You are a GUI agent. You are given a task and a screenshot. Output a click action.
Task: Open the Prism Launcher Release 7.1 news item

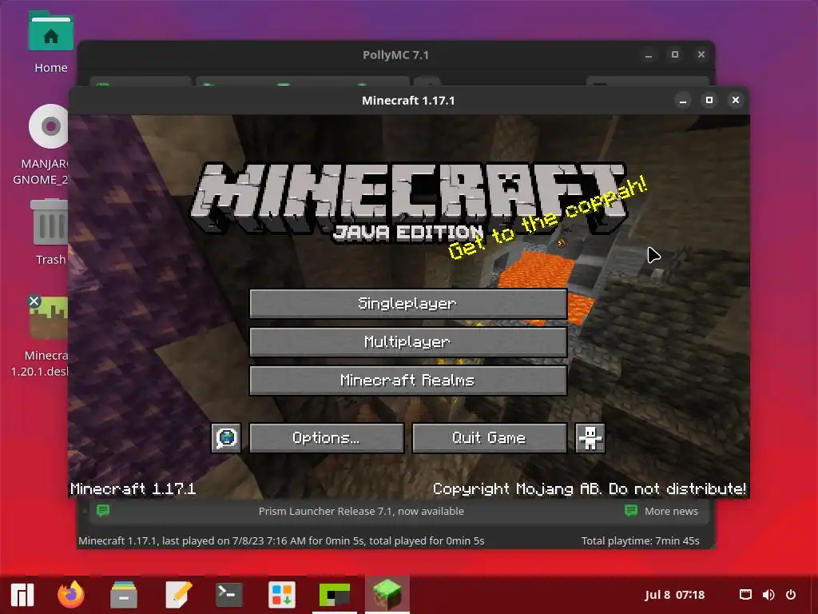point(361,511)
